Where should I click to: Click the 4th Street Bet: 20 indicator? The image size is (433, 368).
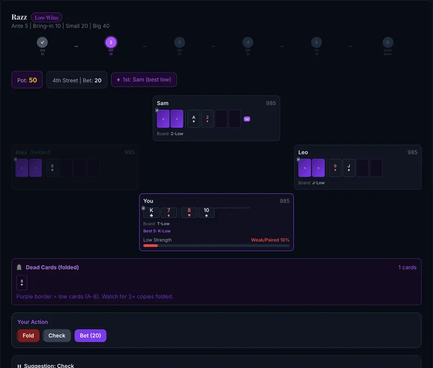[77, 80]
